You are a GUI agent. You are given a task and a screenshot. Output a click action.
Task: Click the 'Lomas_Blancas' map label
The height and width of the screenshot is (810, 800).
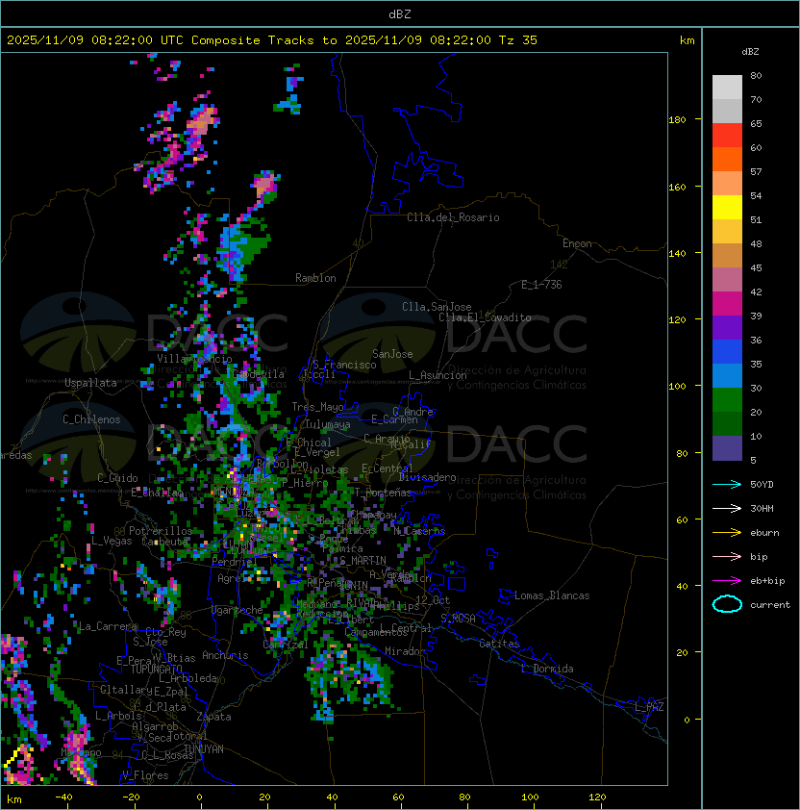tap(552, 595)
